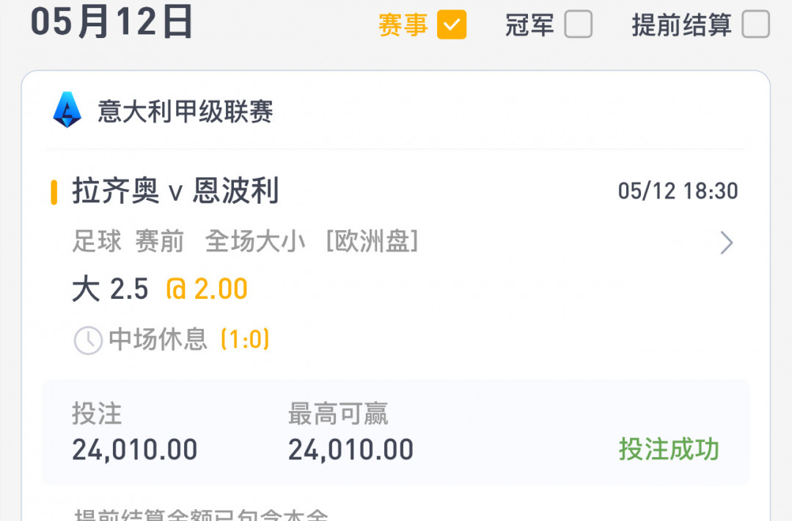Select the 提前结算 filter label
The image size is (792, 521).
click(681, 25)
